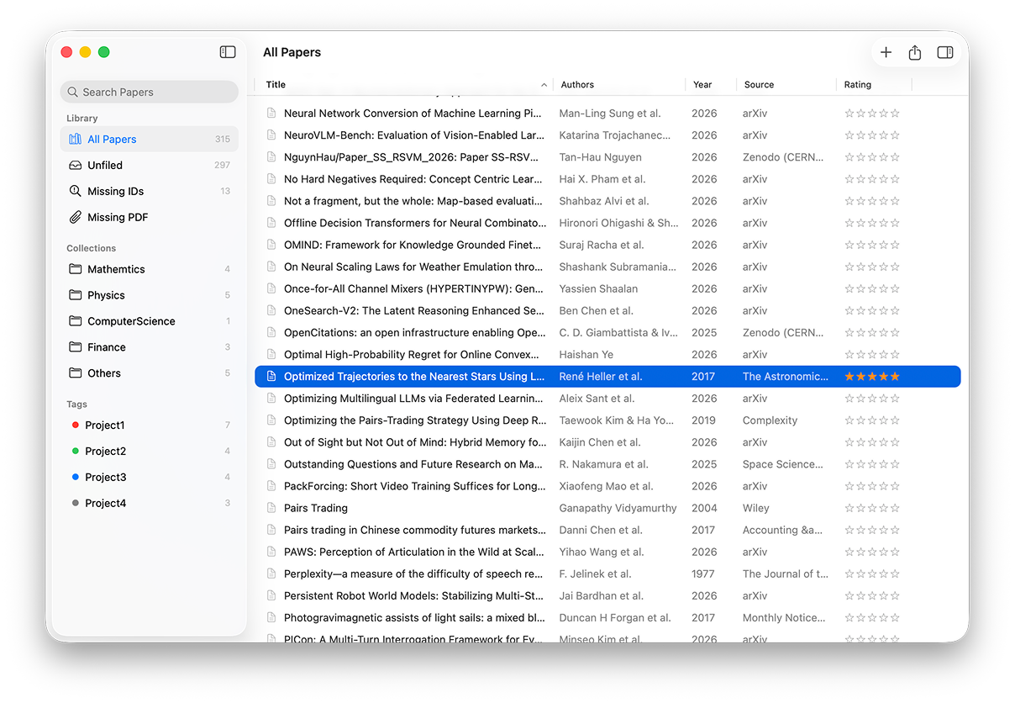Click source 'Complexity' cell

point(770,420)
